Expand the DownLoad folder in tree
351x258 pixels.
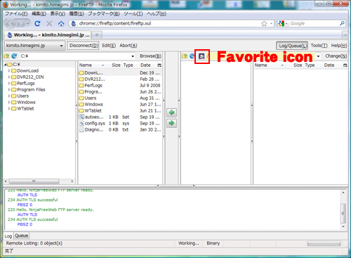pos(9,70)
